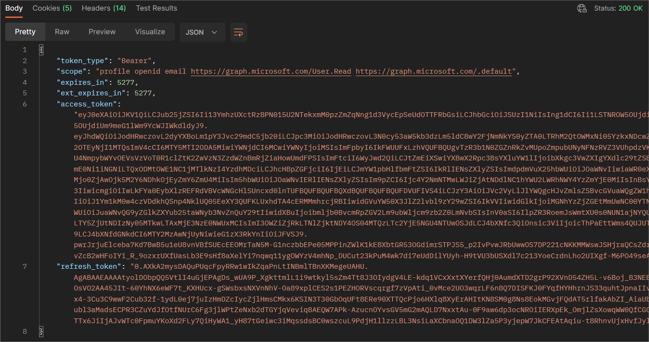This screenshot has height=342, width=649.
Task: Click line number 6 in the gutter
Action: click(24, 104)
